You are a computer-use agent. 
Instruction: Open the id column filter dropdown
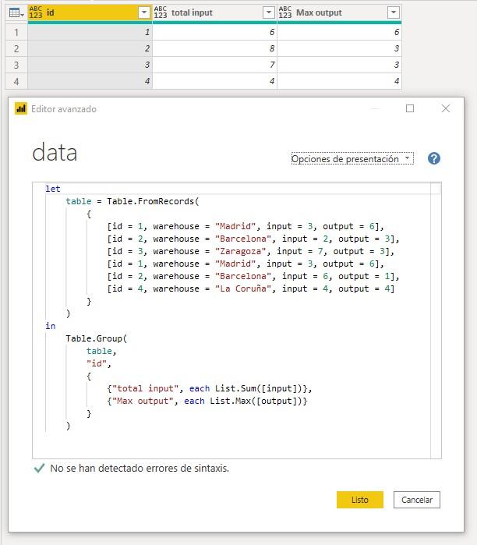pyautogui.click(x=143, y=12)
